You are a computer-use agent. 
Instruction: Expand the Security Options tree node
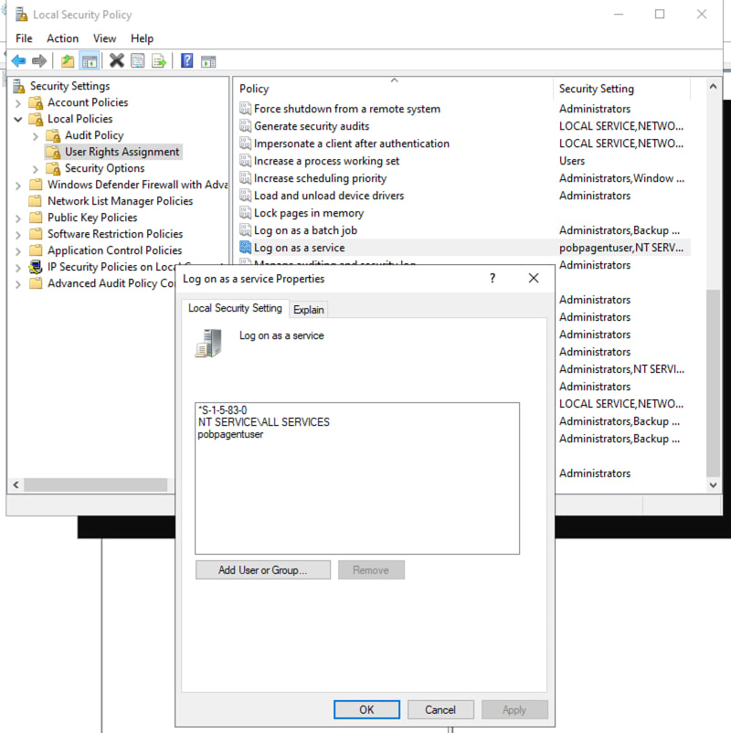(x=36, y=169)
